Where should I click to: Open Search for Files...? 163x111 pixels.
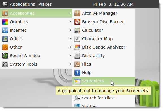[x=104, y=98]
